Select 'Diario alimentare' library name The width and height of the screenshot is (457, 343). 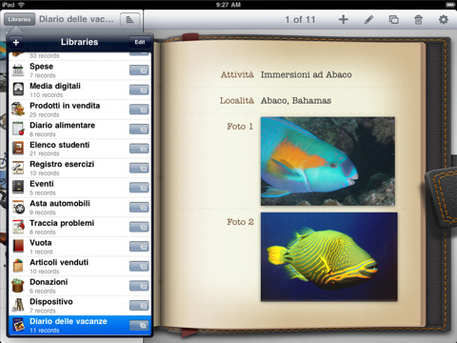coord(62,125)
